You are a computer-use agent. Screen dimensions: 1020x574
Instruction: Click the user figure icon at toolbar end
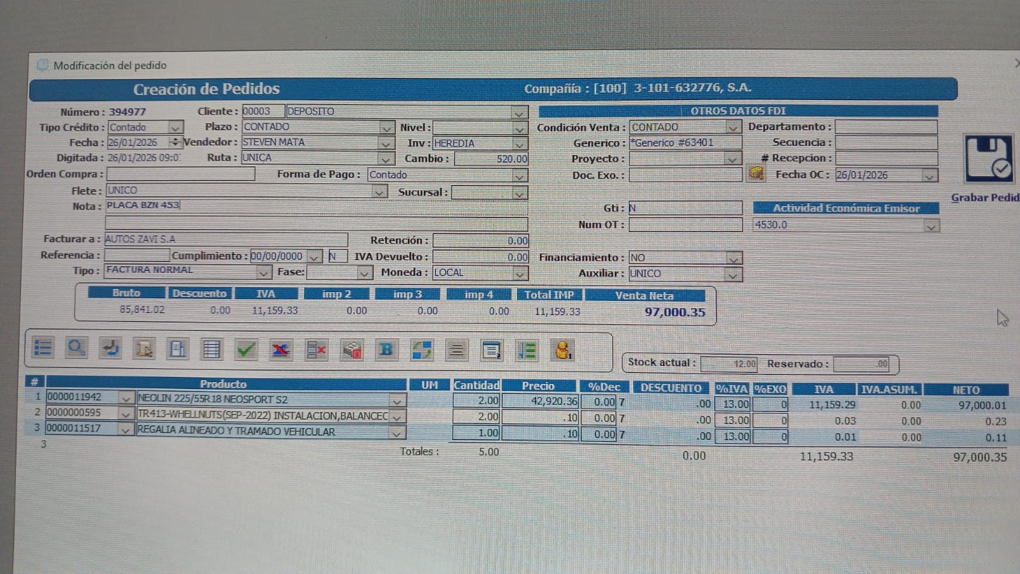click(562, 349)
